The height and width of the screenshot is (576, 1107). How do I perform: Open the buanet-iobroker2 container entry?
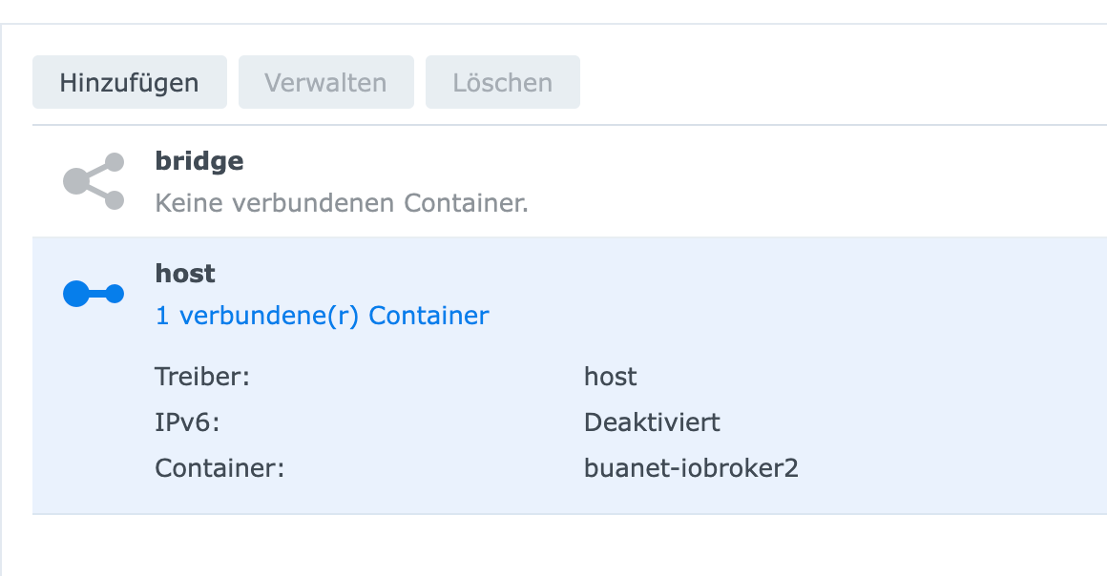point(691,468)
